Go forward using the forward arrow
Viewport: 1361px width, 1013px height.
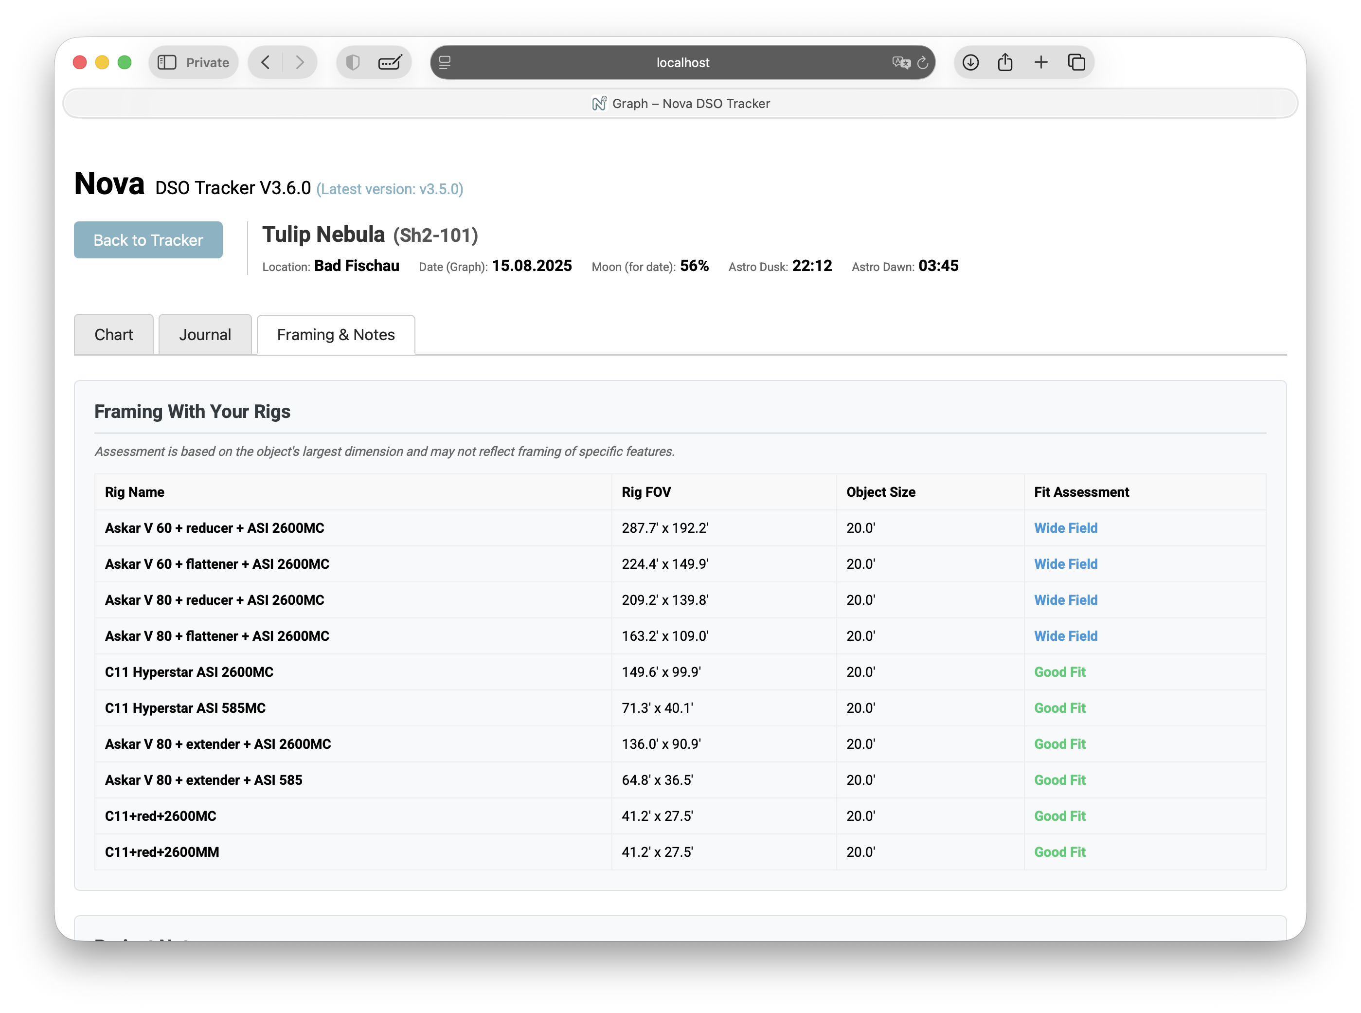coord(300,63)
